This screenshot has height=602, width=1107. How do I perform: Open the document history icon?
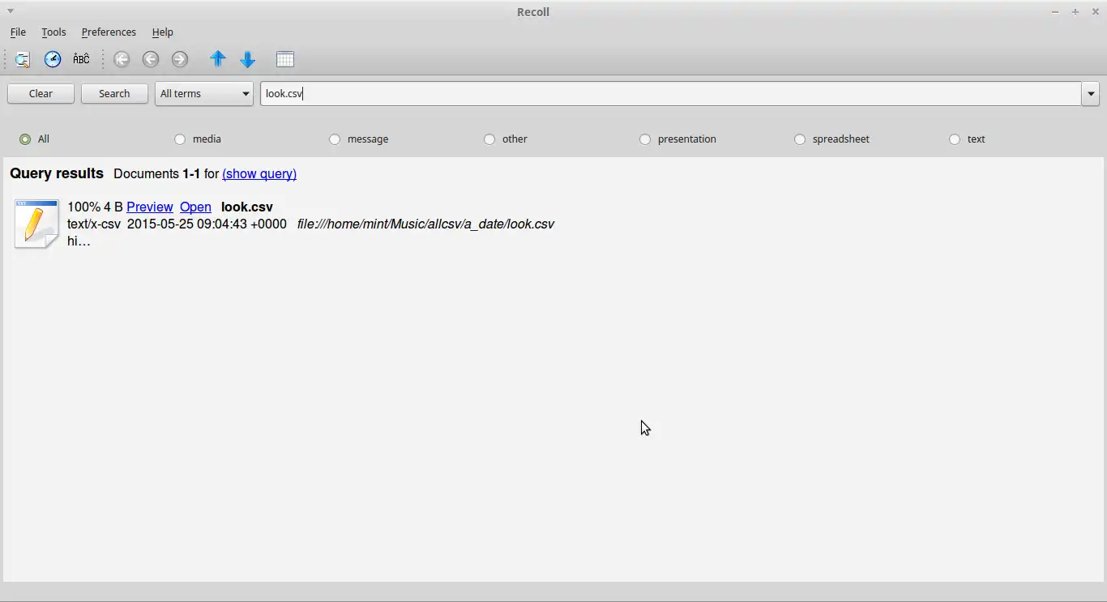click(x=53, y=59)
